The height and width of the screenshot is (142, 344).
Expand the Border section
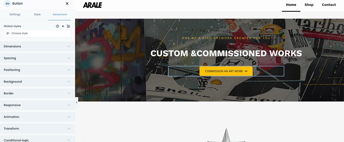click(x=38, y=94)
